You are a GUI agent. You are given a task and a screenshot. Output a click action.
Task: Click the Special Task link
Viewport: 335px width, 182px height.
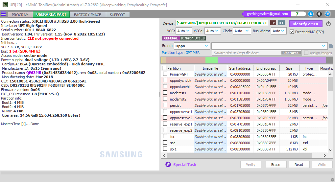[x=185, y=165]
